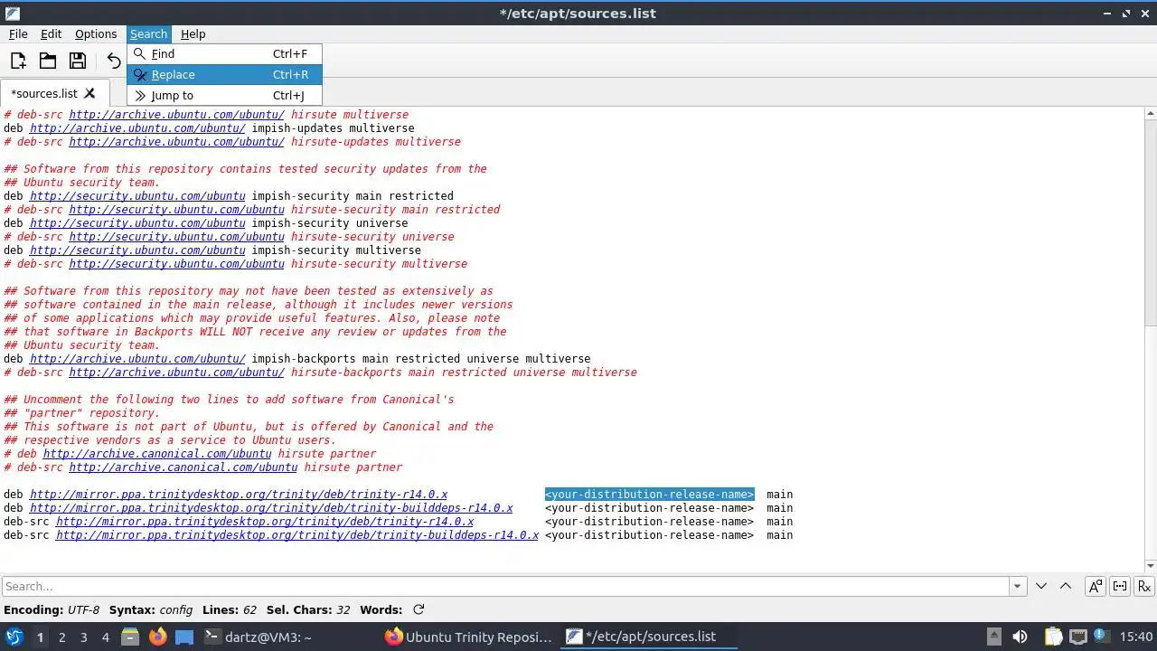Screen dimensions: 1157x651
Task: Click the show desktop icon in taskbar
Action: pos(184,637)
